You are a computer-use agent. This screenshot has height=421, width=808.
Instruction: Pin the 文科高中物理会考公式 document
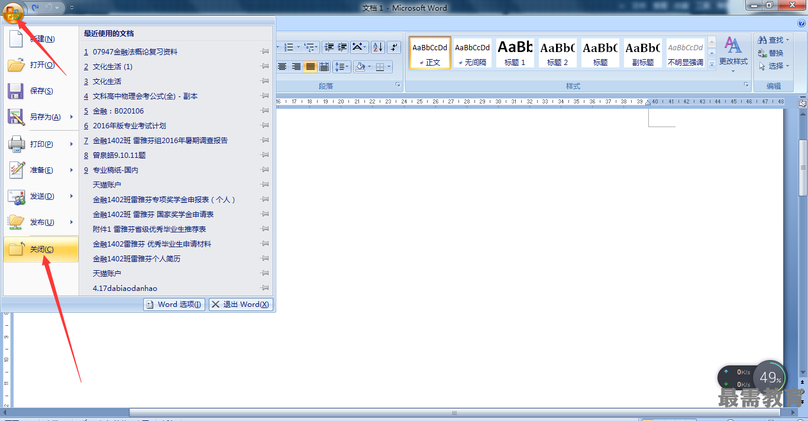click(x=265, y=96)
